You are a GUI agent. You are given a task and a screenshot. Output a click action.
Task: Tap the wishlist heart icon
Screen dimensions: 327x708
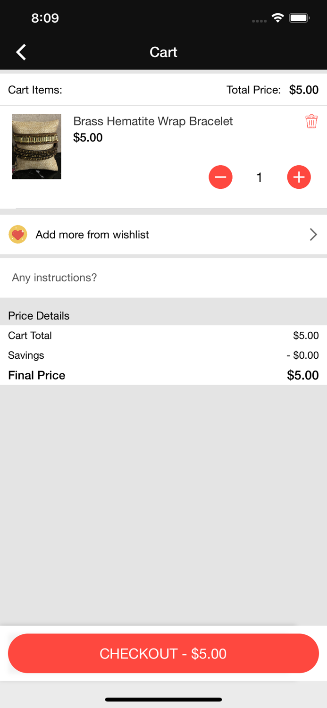coord(18,235)
